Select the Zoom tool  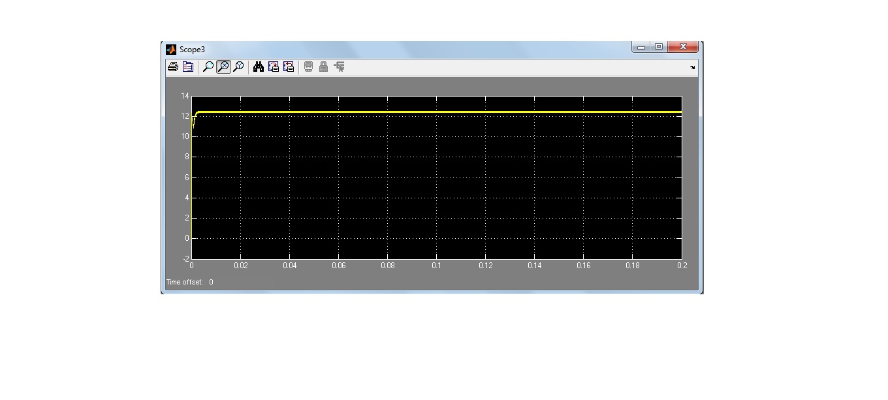click(208, 67)
